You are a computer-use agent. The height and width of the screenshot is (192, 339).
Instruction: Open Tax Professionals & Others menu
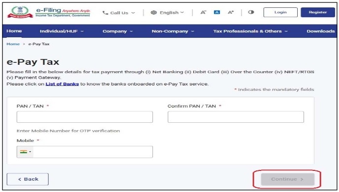tap(250, 31)
